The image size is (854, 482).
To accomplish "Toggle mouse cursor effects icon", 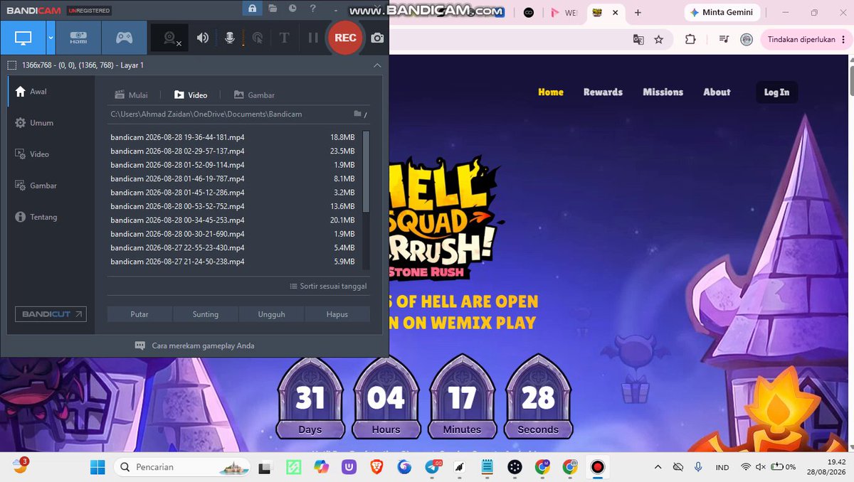I will 257,38.
